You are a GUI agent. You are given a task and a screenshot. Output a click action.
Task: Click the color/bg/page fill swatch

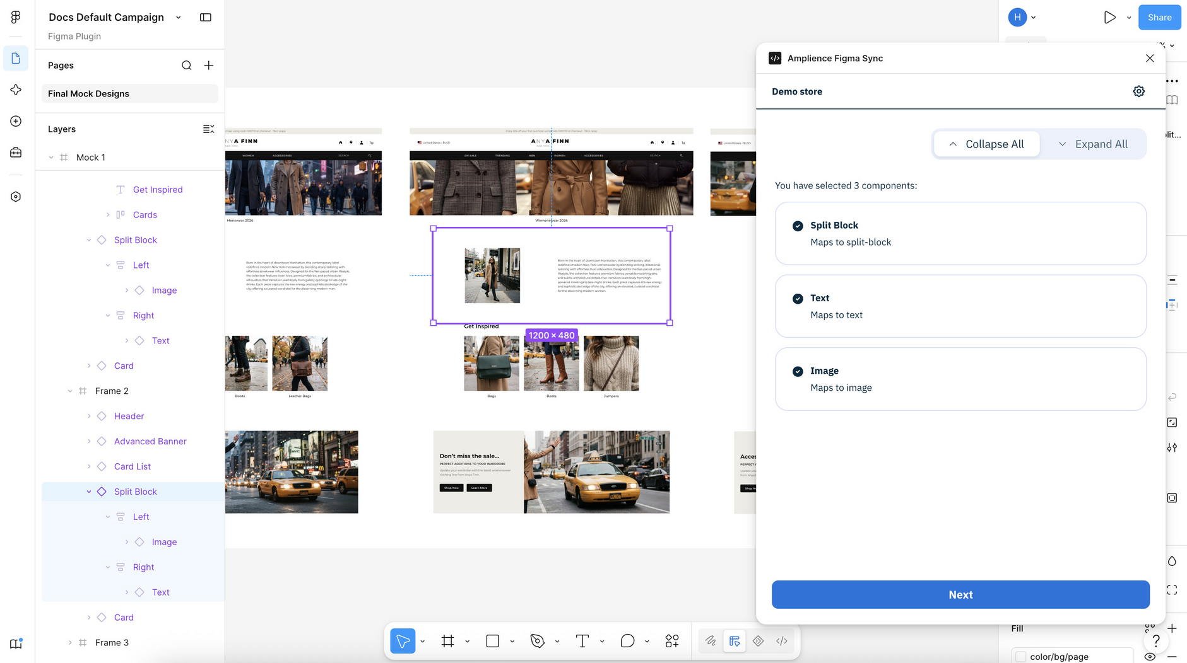(1021, 657)
